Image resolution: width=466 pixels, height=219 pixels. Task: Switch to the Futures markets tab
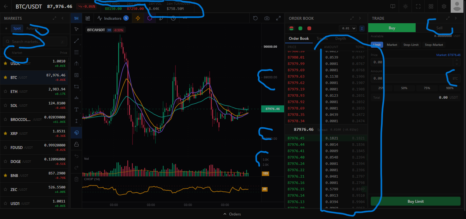tap(32, 28)
